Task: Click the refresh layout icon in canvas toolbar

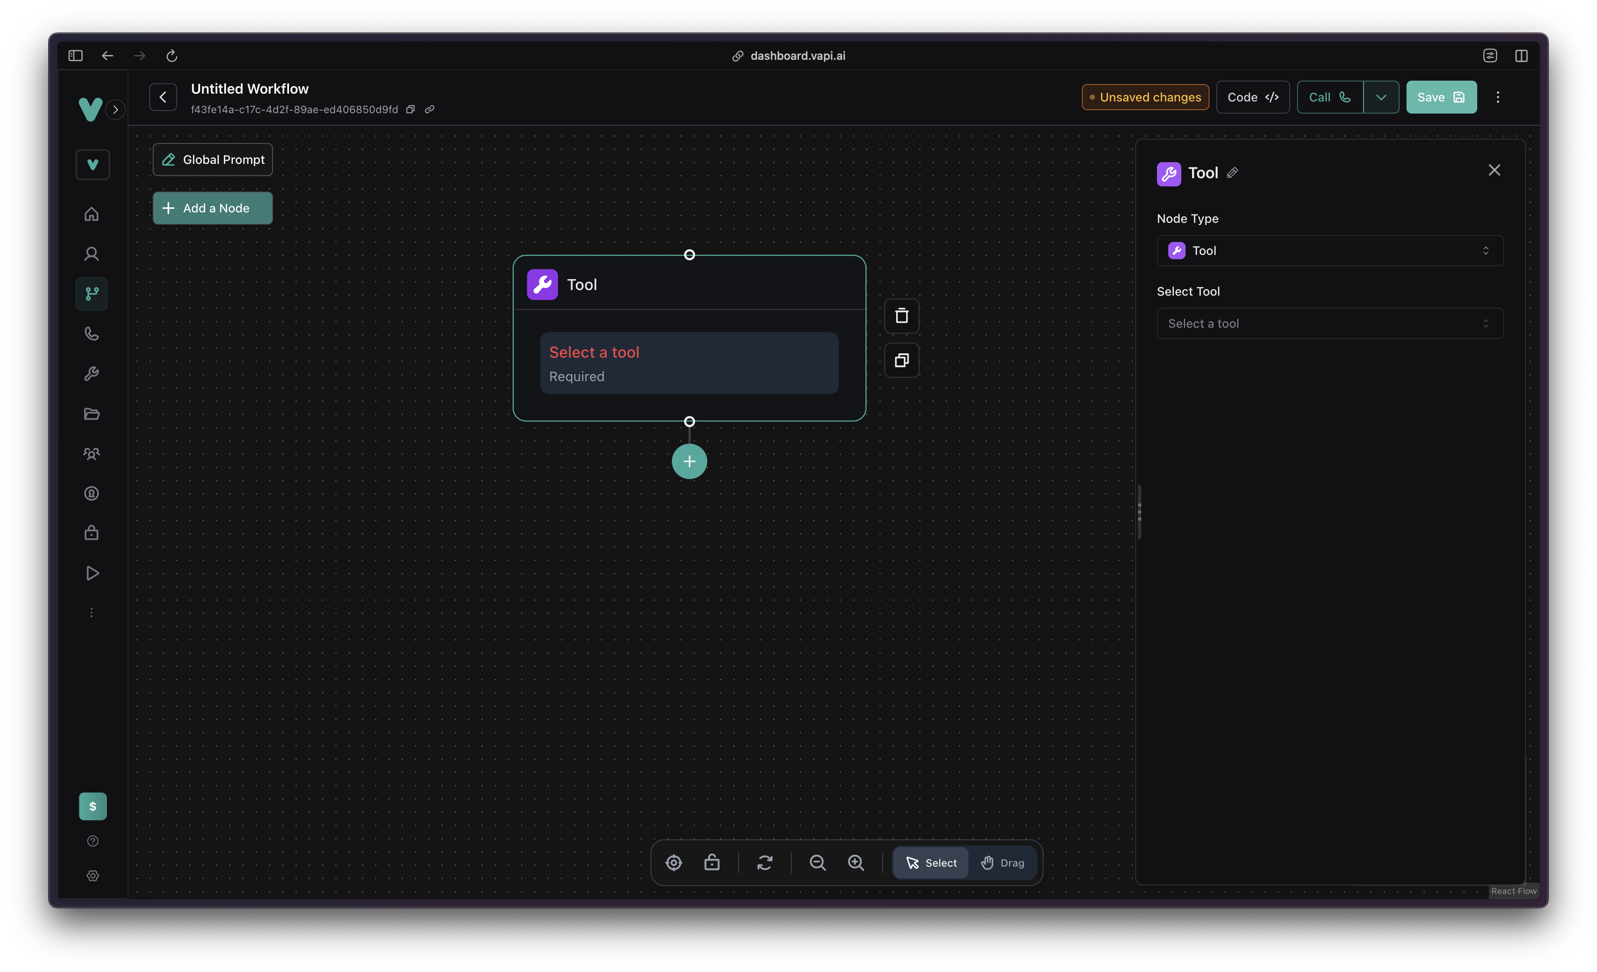Action: 766,863
